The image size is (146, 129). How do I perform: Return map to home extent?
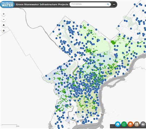[x=4, y=25]
